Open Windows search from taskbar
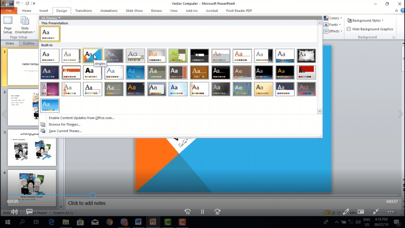This screenshot has height=228, width=405. 22,222
